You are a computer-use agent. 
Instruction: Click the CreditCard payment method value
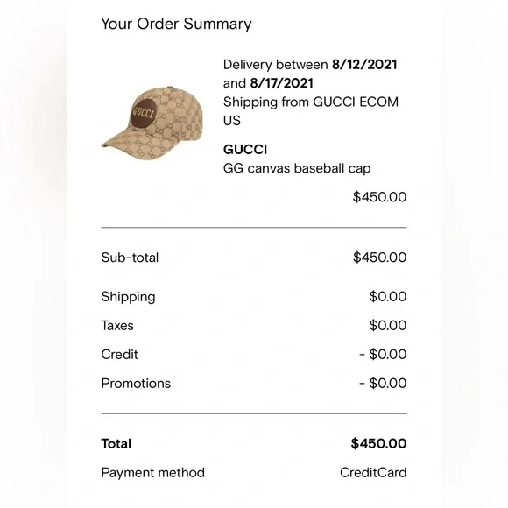coord(373,473)
